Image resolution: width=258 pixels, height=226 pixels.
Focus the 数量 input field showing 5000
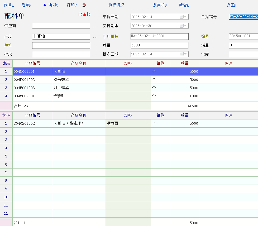(159, 45)
